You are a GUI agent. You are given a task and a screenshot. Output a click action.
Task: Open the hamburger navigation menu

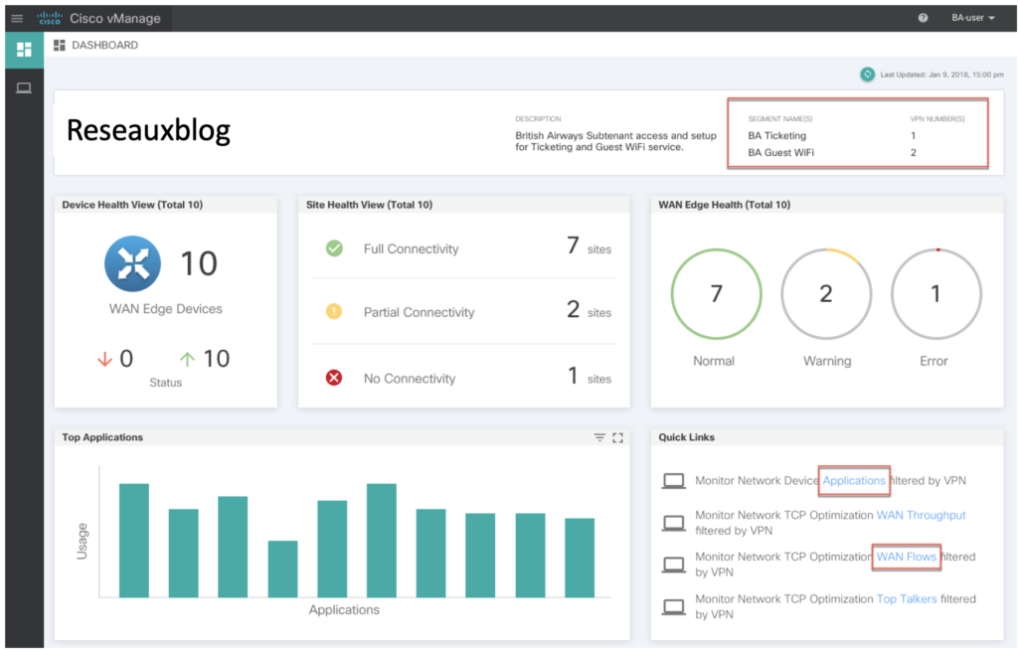click(17, 18)
